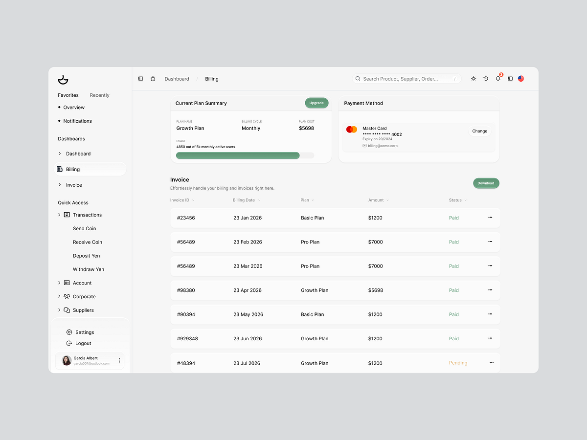Open notifications from the bell icon
Viewport: 587px width, 440px height.
(x=497, y=78)
